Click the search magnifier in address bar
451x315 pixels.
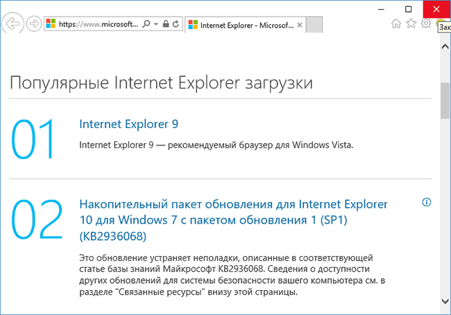tap(146, 24)
